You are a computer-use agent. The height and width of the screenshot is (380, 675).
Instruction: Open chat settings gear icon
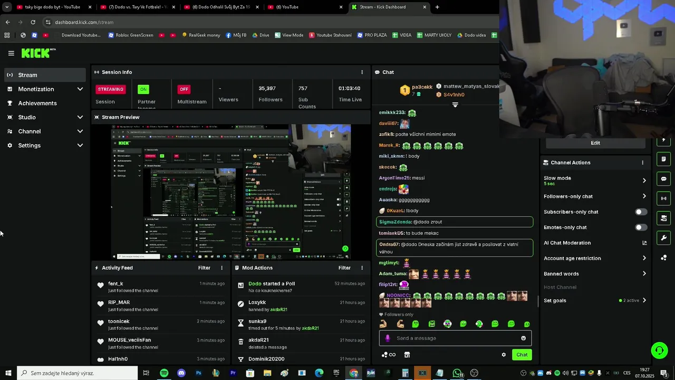[504, 355]
